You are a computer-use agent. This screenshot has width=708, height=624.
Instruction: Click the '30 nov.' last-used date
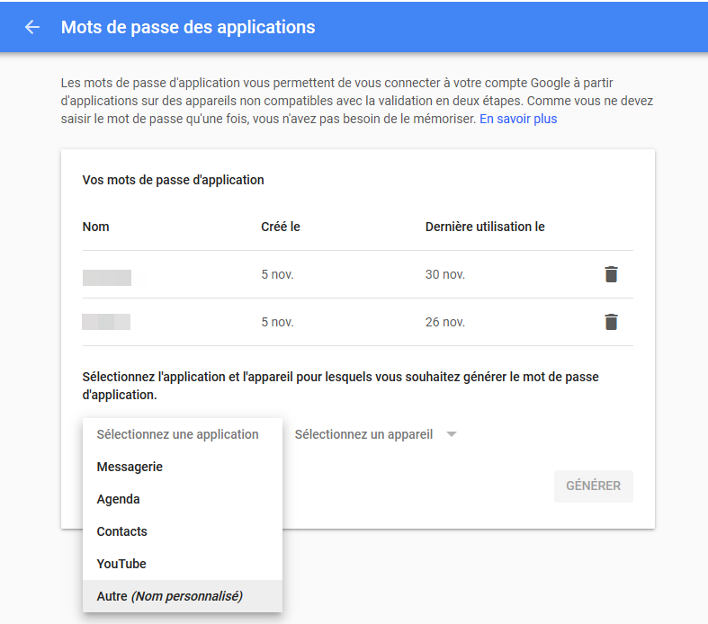coord(445,274)
